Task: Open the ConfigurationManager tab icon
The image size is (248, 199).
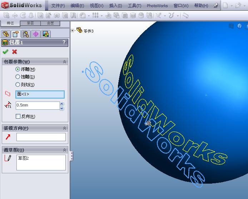Action: pyautogui.click(x=26, y=34)
